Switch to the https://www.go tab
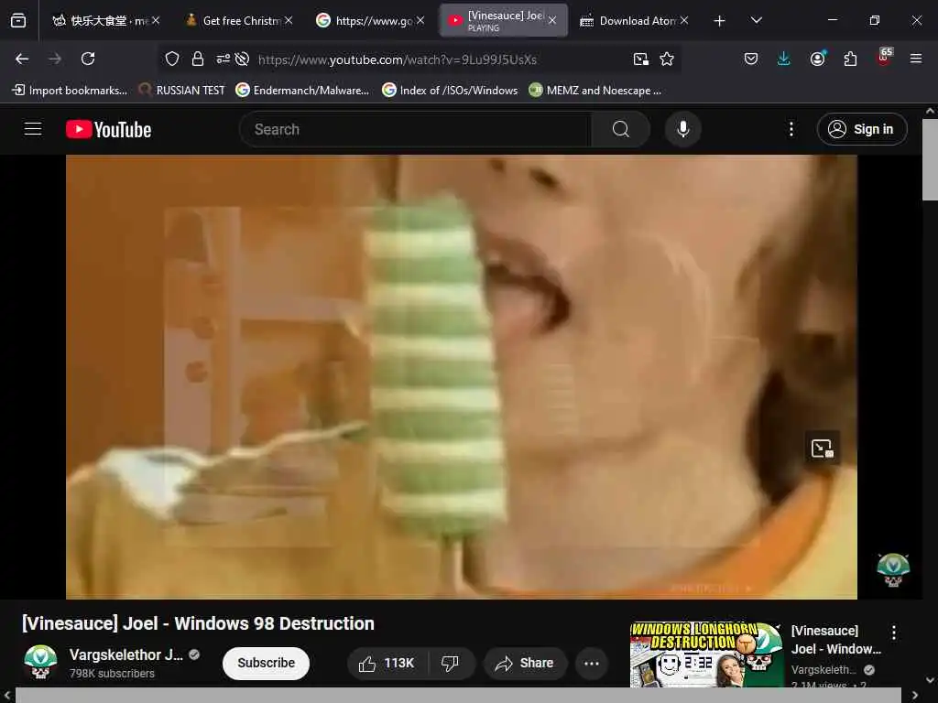This screenshot has width=938, height=703. (366, 21)
